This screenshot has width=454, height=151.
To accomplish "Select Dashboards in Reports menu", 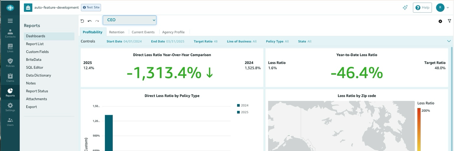I will tap(49, 36).
